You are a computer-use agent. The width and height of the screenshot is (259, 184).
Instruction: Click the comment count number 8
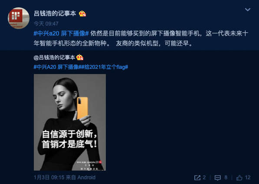[x=226, y=178]
